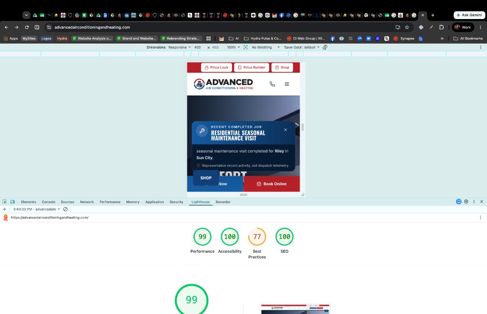Image resolution: width=487 pixels, height=314 pixels.
Task: Start a new Lighthouse report with plus
Action: tap(5, 209)
